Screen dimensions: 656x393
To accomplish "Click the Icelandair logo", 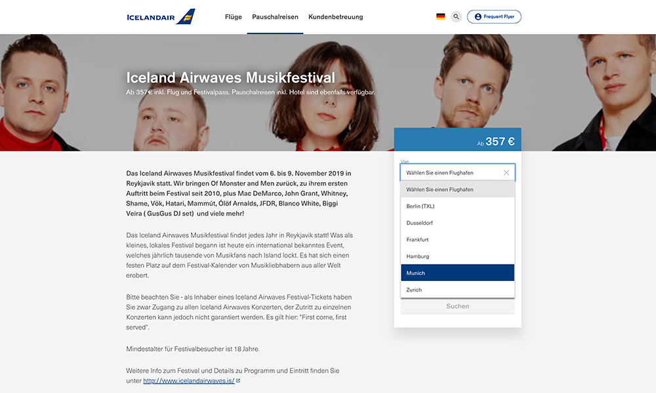I will (x=161, y=17).
